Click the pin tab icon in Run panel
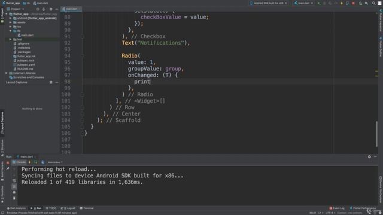 (8, 168)
